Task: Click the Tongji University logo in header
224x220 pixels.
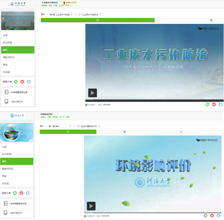Action: click(18, 4)
